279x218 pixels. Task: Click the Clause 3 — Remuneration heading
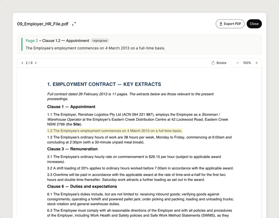click(72, 149)
